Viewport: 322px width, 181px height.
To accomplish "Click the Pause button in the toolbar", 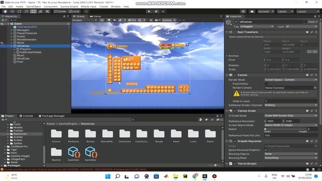I will (156, 12).
